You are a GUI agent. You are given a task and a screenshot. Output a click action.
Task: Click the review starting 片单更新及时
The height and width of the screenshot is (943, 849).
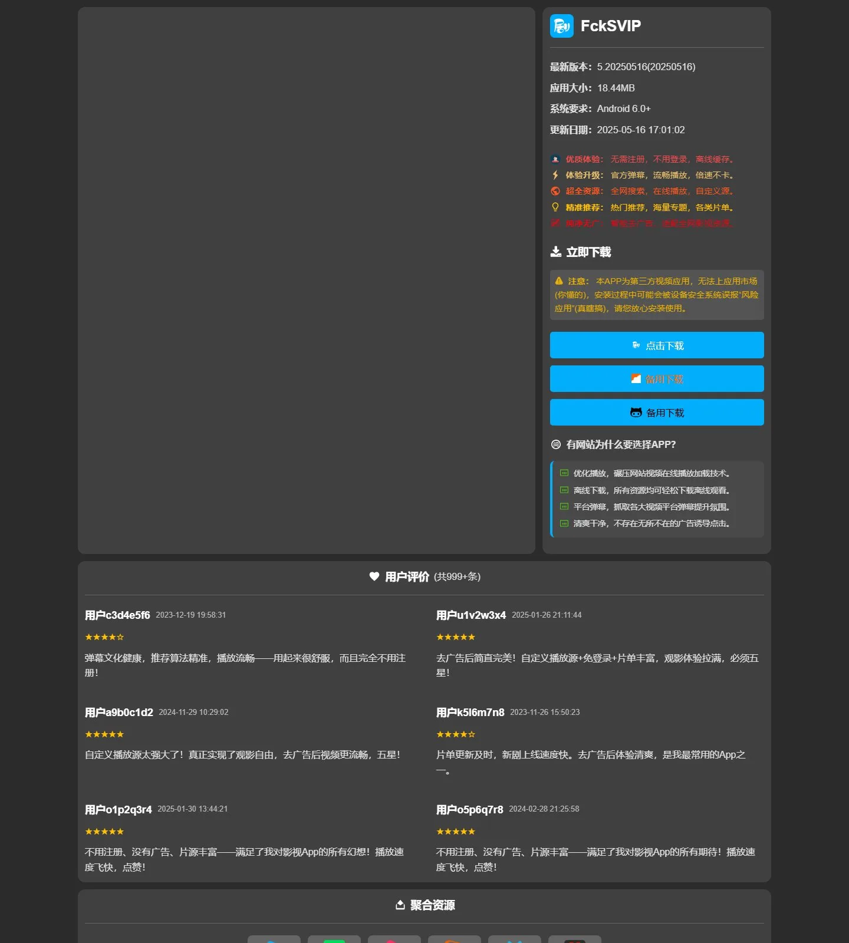591,762
